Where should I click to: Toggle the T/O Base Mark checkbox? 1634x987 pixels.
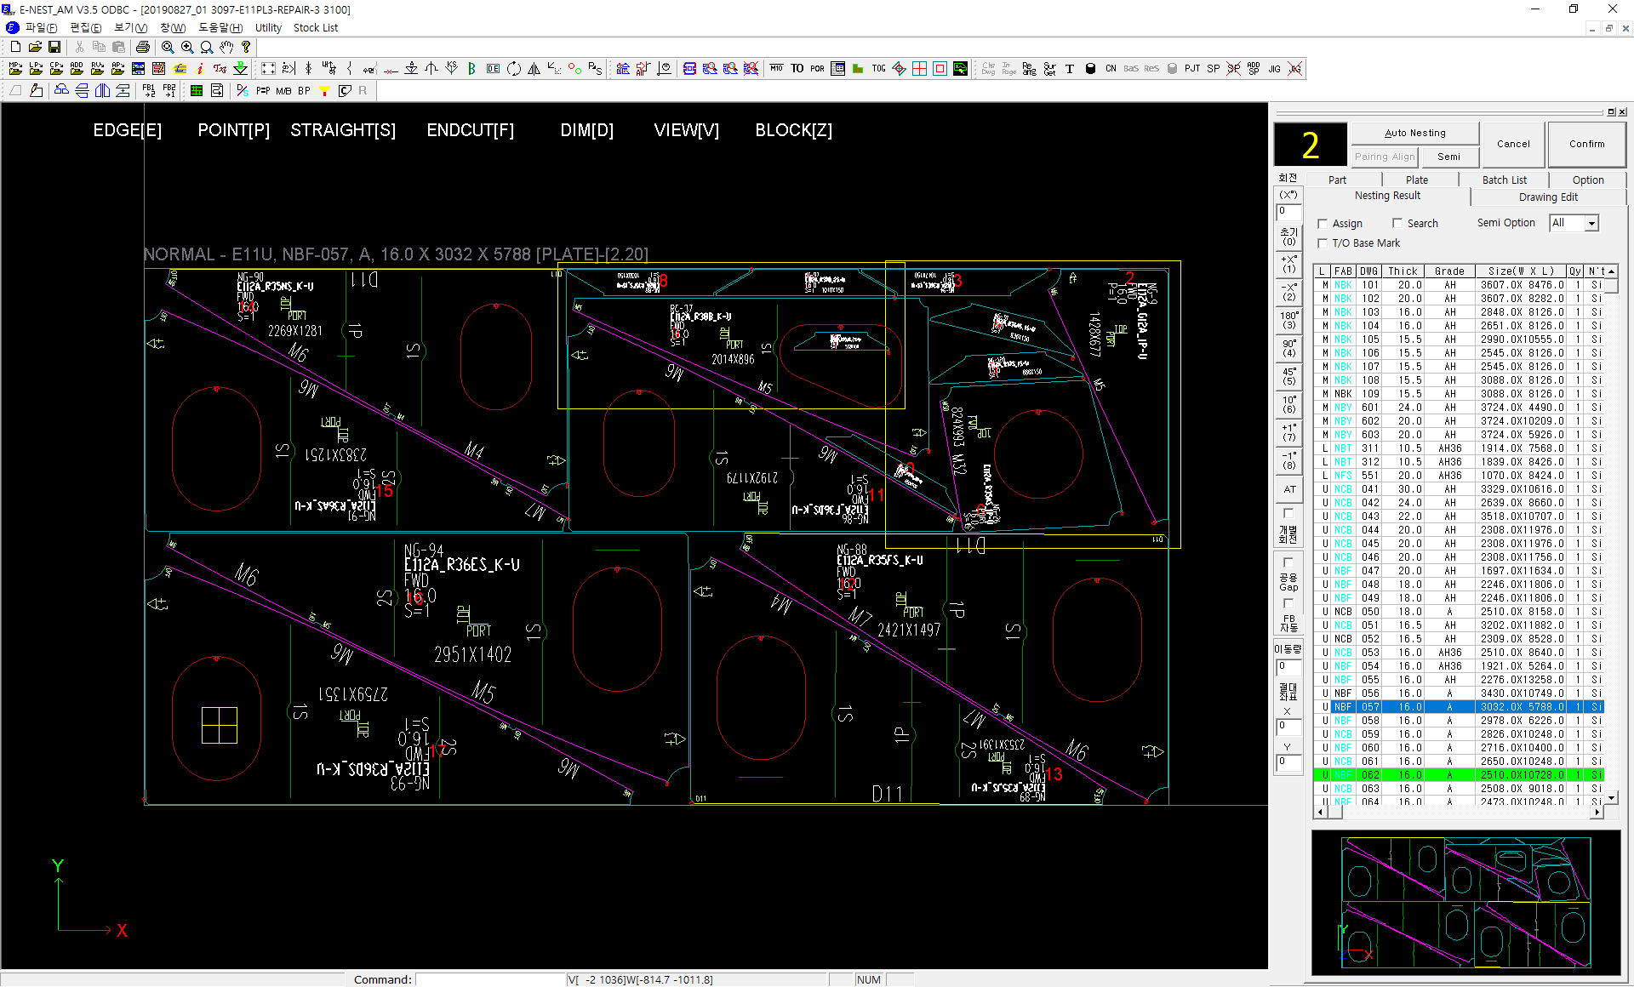[x=1323, y=243]
